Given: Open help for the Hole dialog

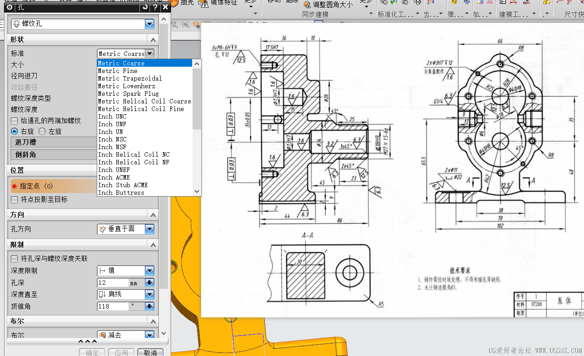Looking at the screenshot, I should click(155, 7).
